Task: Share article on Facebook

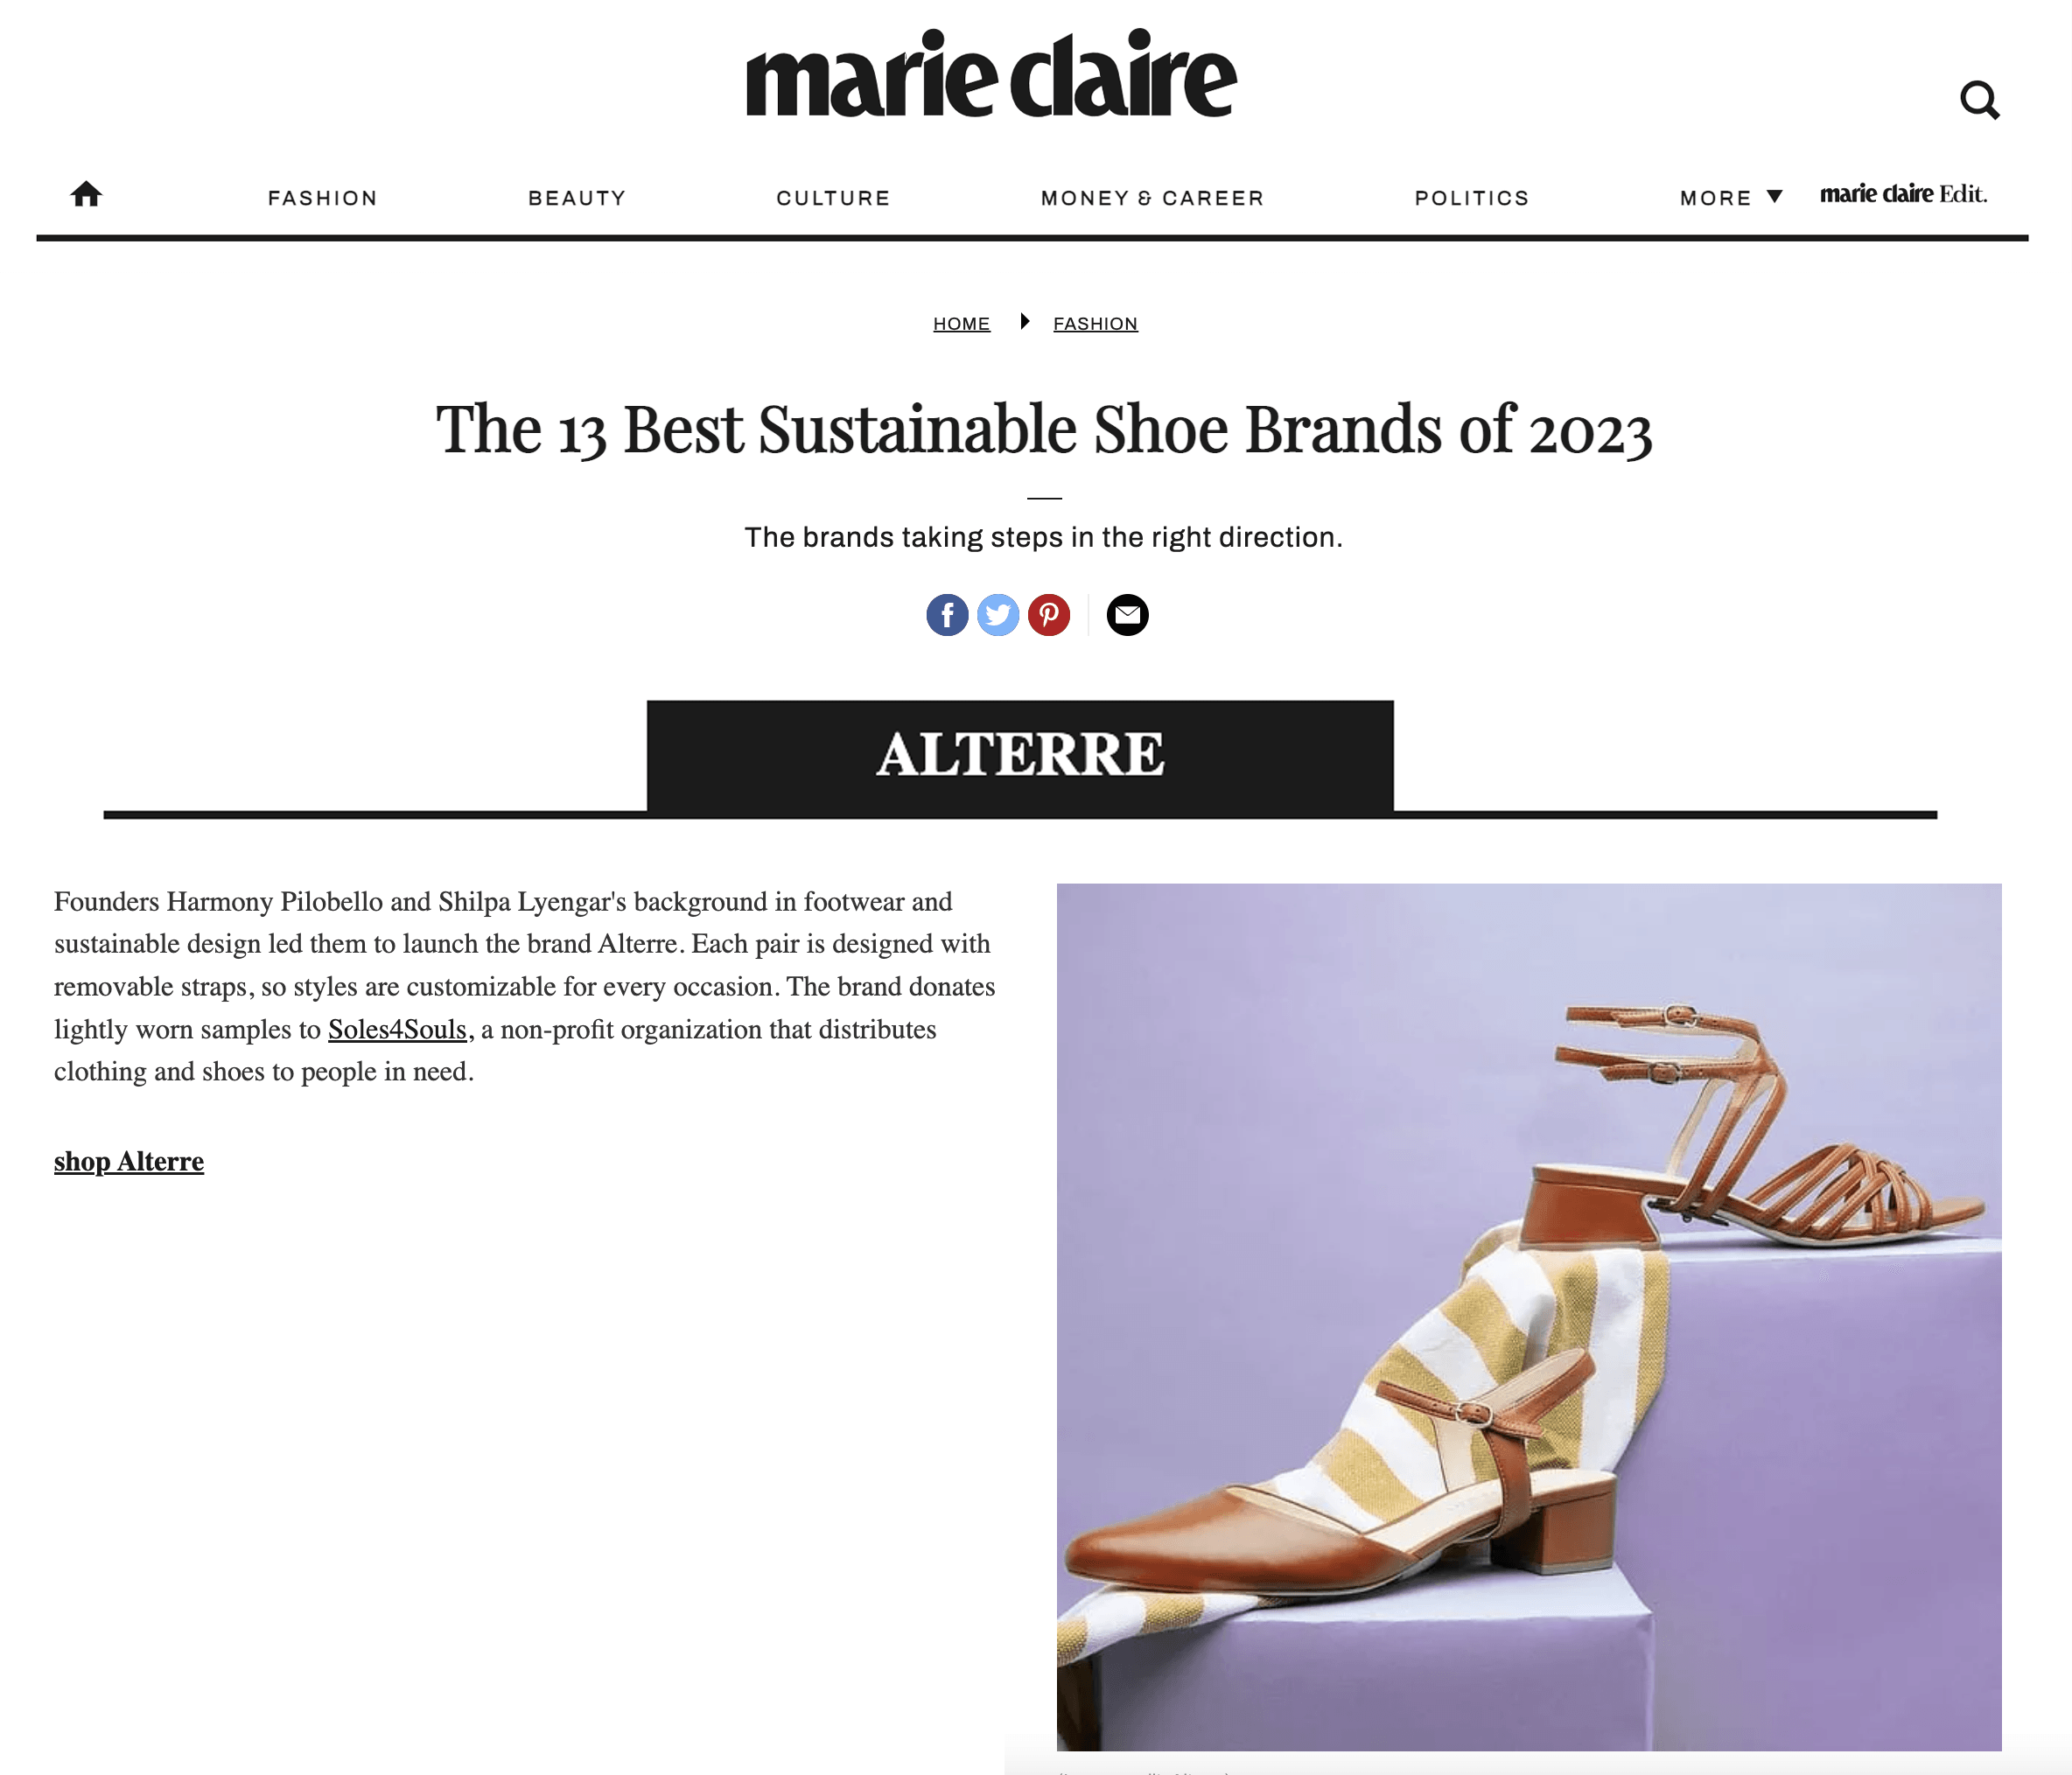Action: click(x=947, y=615)
